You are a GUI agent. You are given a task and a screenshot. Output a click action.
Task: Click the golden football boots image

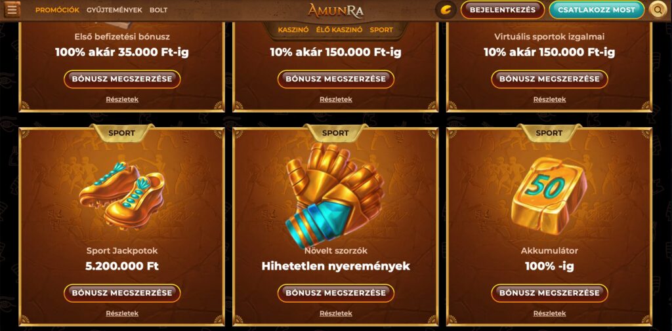pos(121,195)
